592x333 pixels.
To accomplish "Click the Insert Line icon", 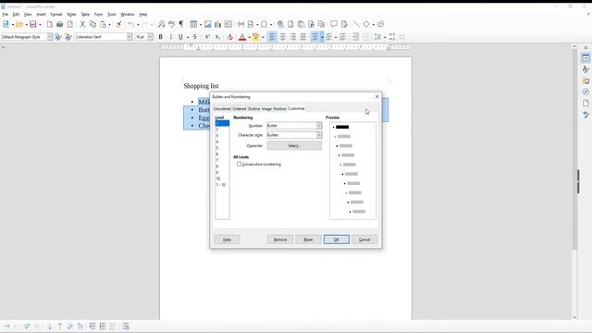I will pos(356,24).
